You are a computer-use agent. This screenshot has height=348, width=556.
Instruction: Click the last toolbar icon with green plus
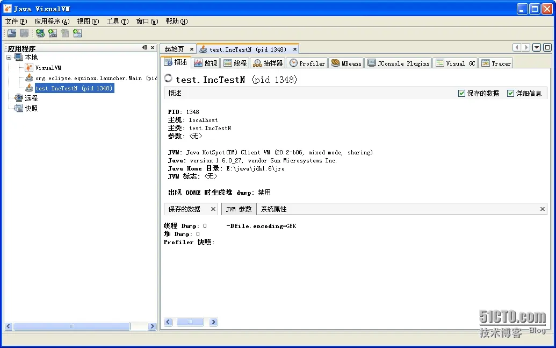pos(77,33)
